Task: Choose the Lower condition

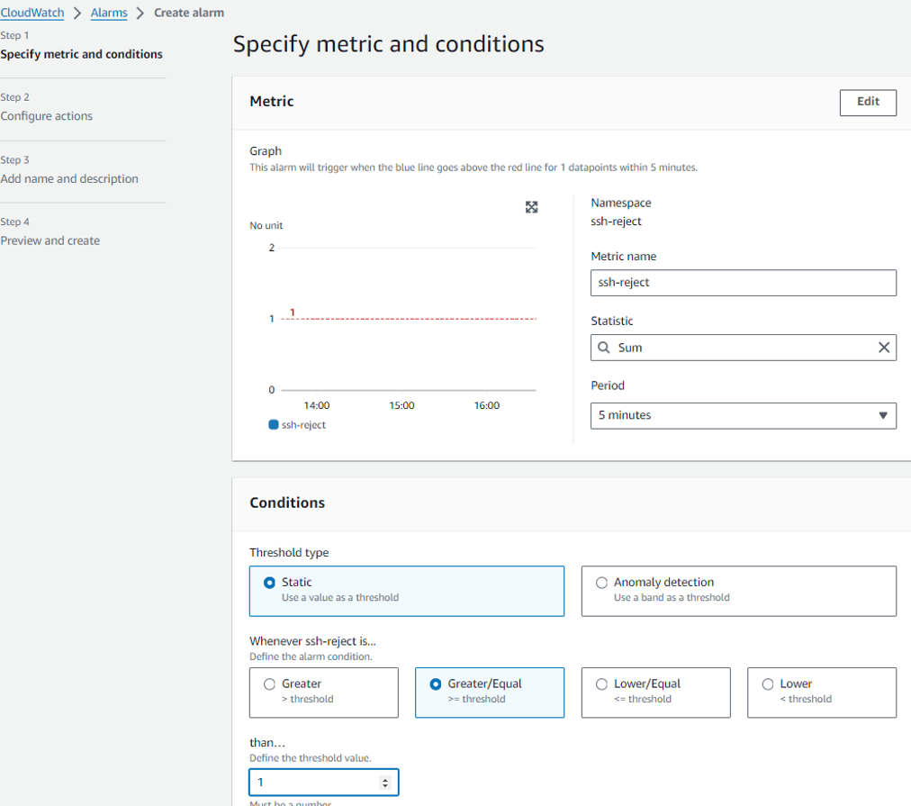Action: 767,684
